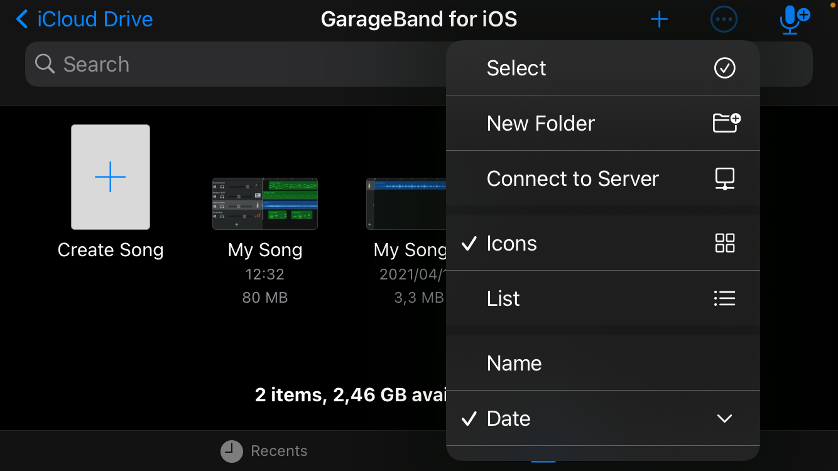The height and width of the screenshot is (471, 838).
Task: Tap the back chevron before iCloud Drive
Action: [x=21, y=19]
